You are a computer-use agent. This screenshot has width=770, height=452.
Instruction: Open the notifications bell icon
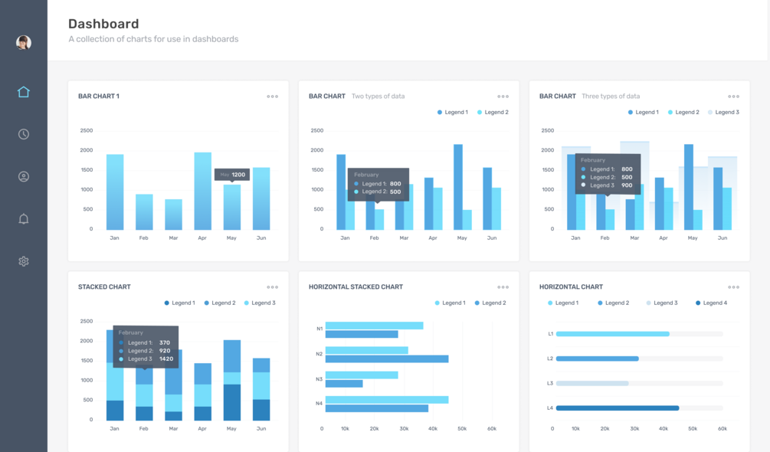click(x=24, y=219)
